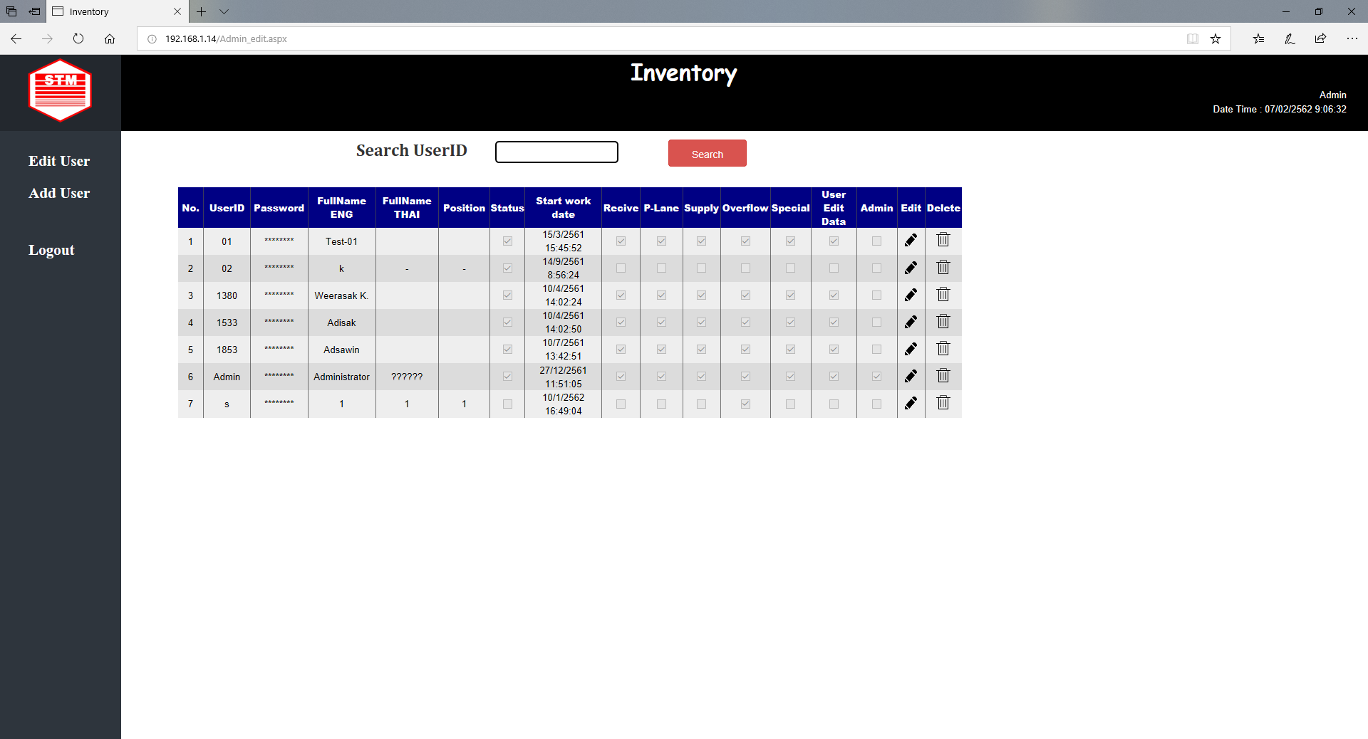Image resolution: width=1368 pixels, height=739 pixels.
Task: Click the edit pencil for user 1380
Action: (x=911, y=295)
